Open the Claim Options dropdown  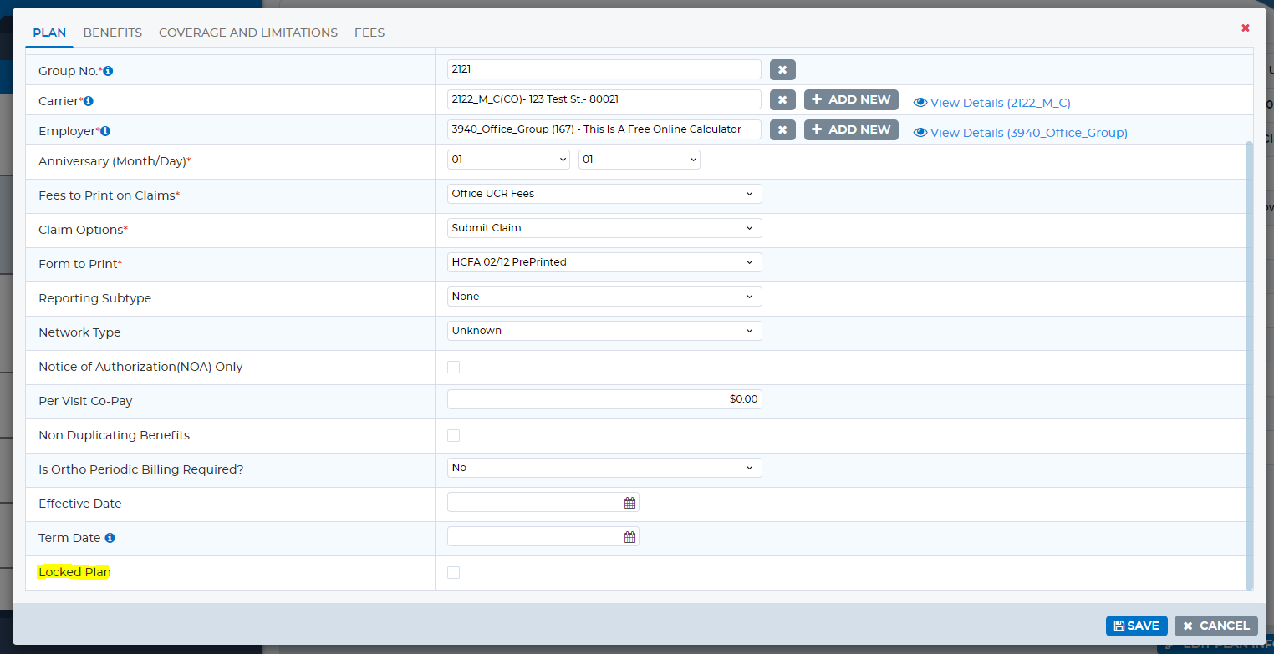point(604,228)
